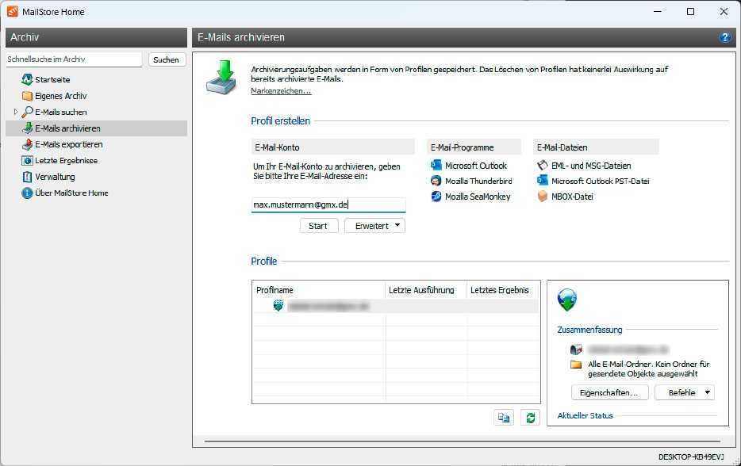The image size is (741, 466).
Task: Select the blurred profile row in list
Action: [x=396, y=306]
